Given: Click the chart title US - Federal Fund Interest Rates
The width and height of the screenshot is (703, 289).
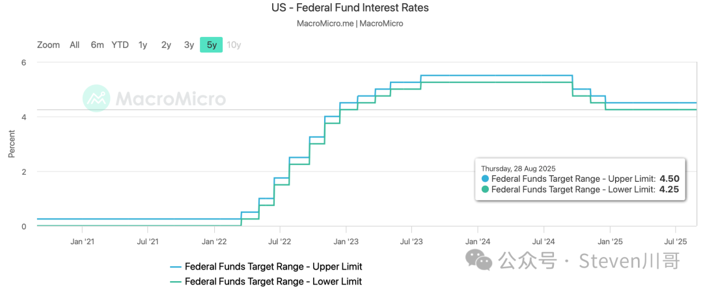Looking at the screenshot, I should point(350,8).
